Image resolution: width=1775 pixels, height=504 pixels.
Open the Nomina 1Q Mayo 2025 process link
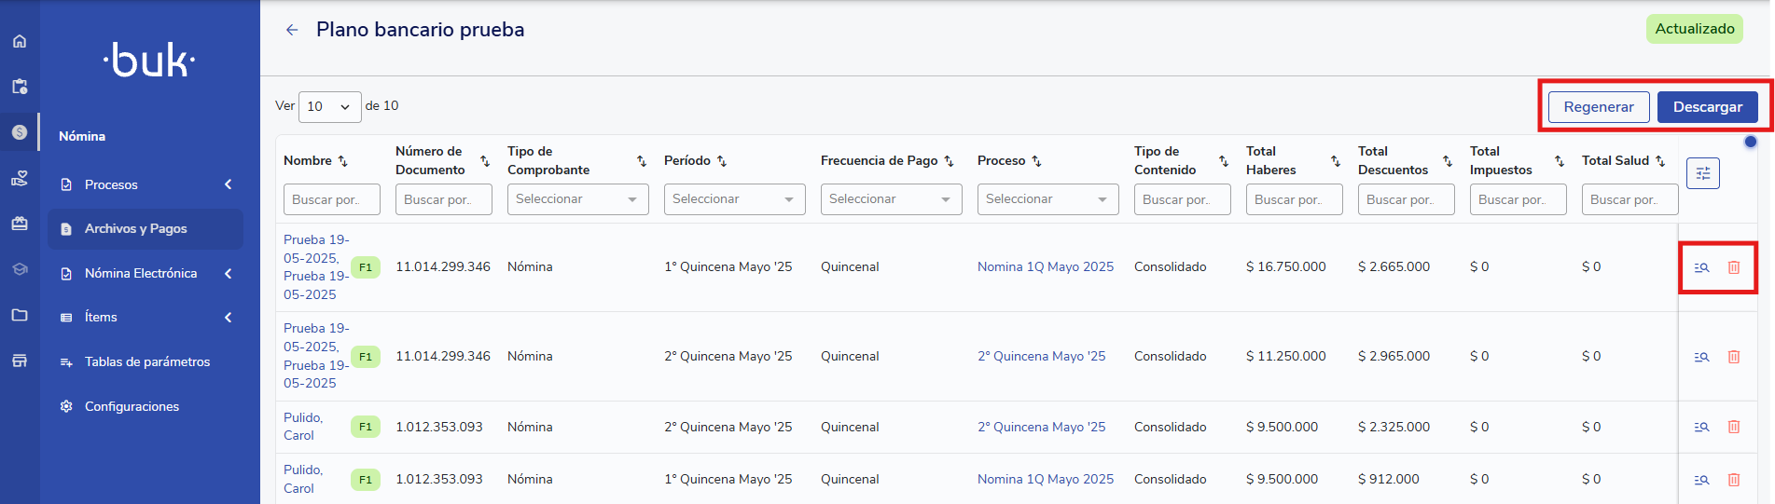click(x=1045, y=266)
